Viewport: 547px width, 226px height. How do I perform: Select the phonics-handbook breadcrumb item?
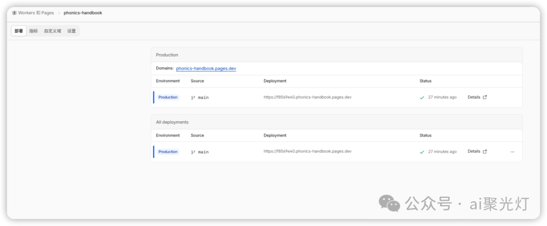pos(83,13)
